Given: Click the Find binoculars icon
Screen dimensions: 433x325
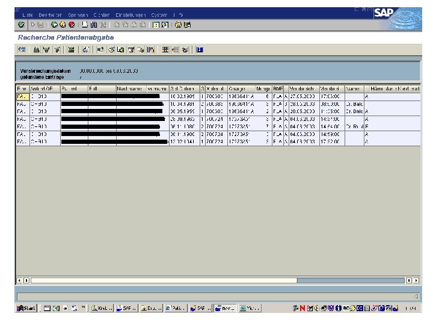Looking at the screenshot, I should coord(94,25).
